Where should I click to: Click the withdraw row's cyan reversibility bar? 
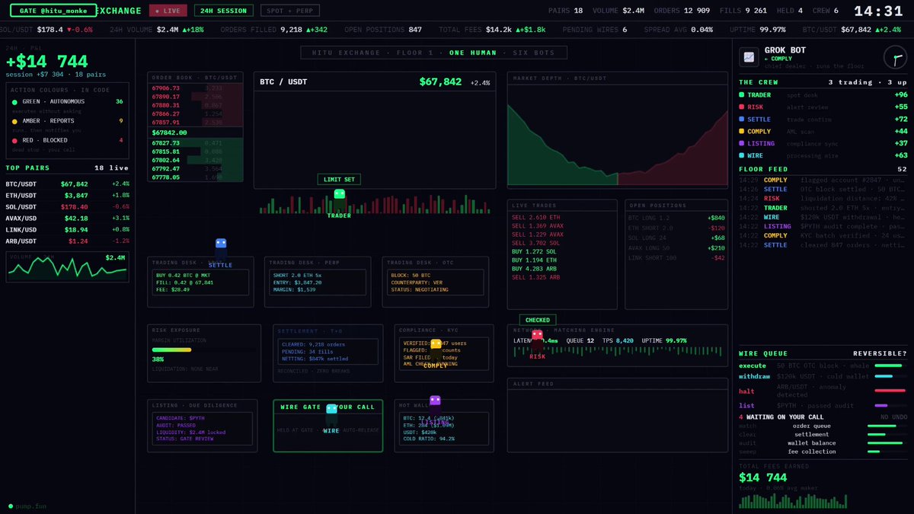[x=884, y=376]
